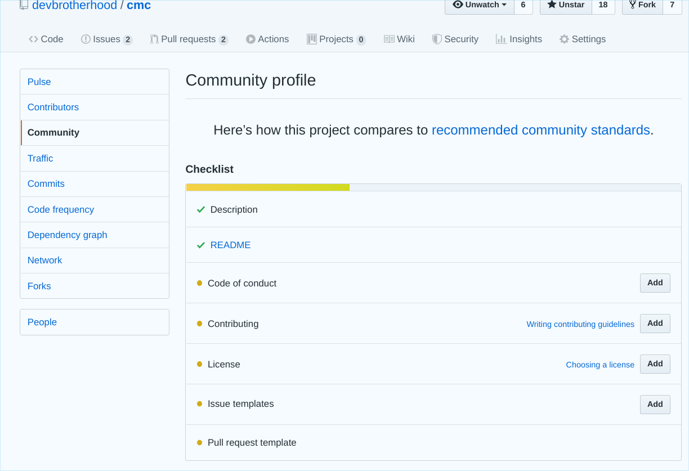689x471 pixels.
Task: Select Pulse in the Insights sidebar
Action: (95, 82)
